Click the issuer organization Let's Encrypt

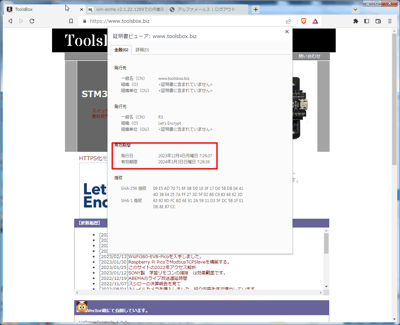click(170, 123)
